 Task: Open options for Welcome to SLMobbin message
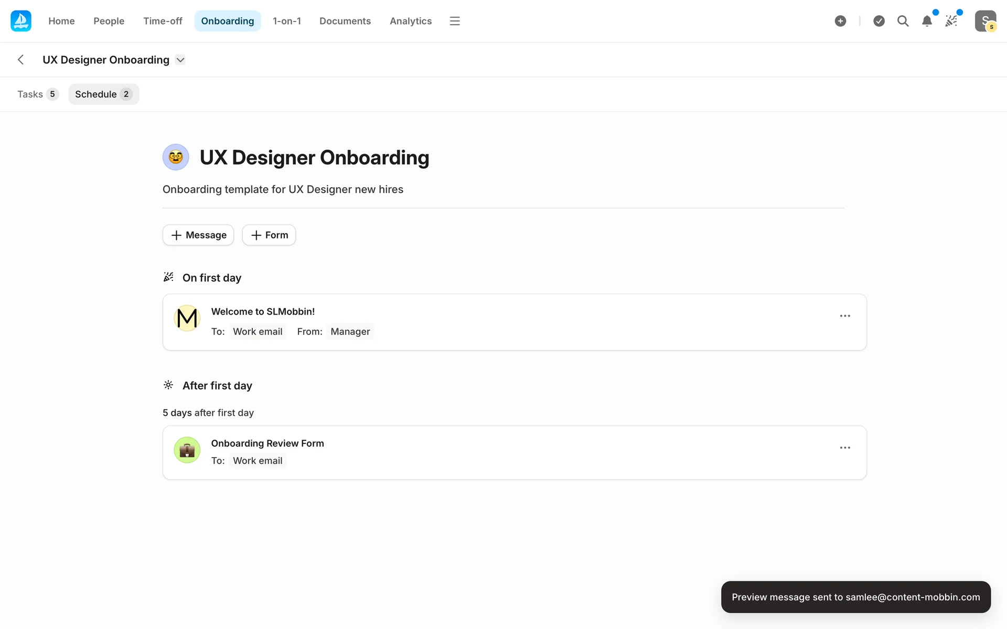pyautogui.click(x=845, y=316)
